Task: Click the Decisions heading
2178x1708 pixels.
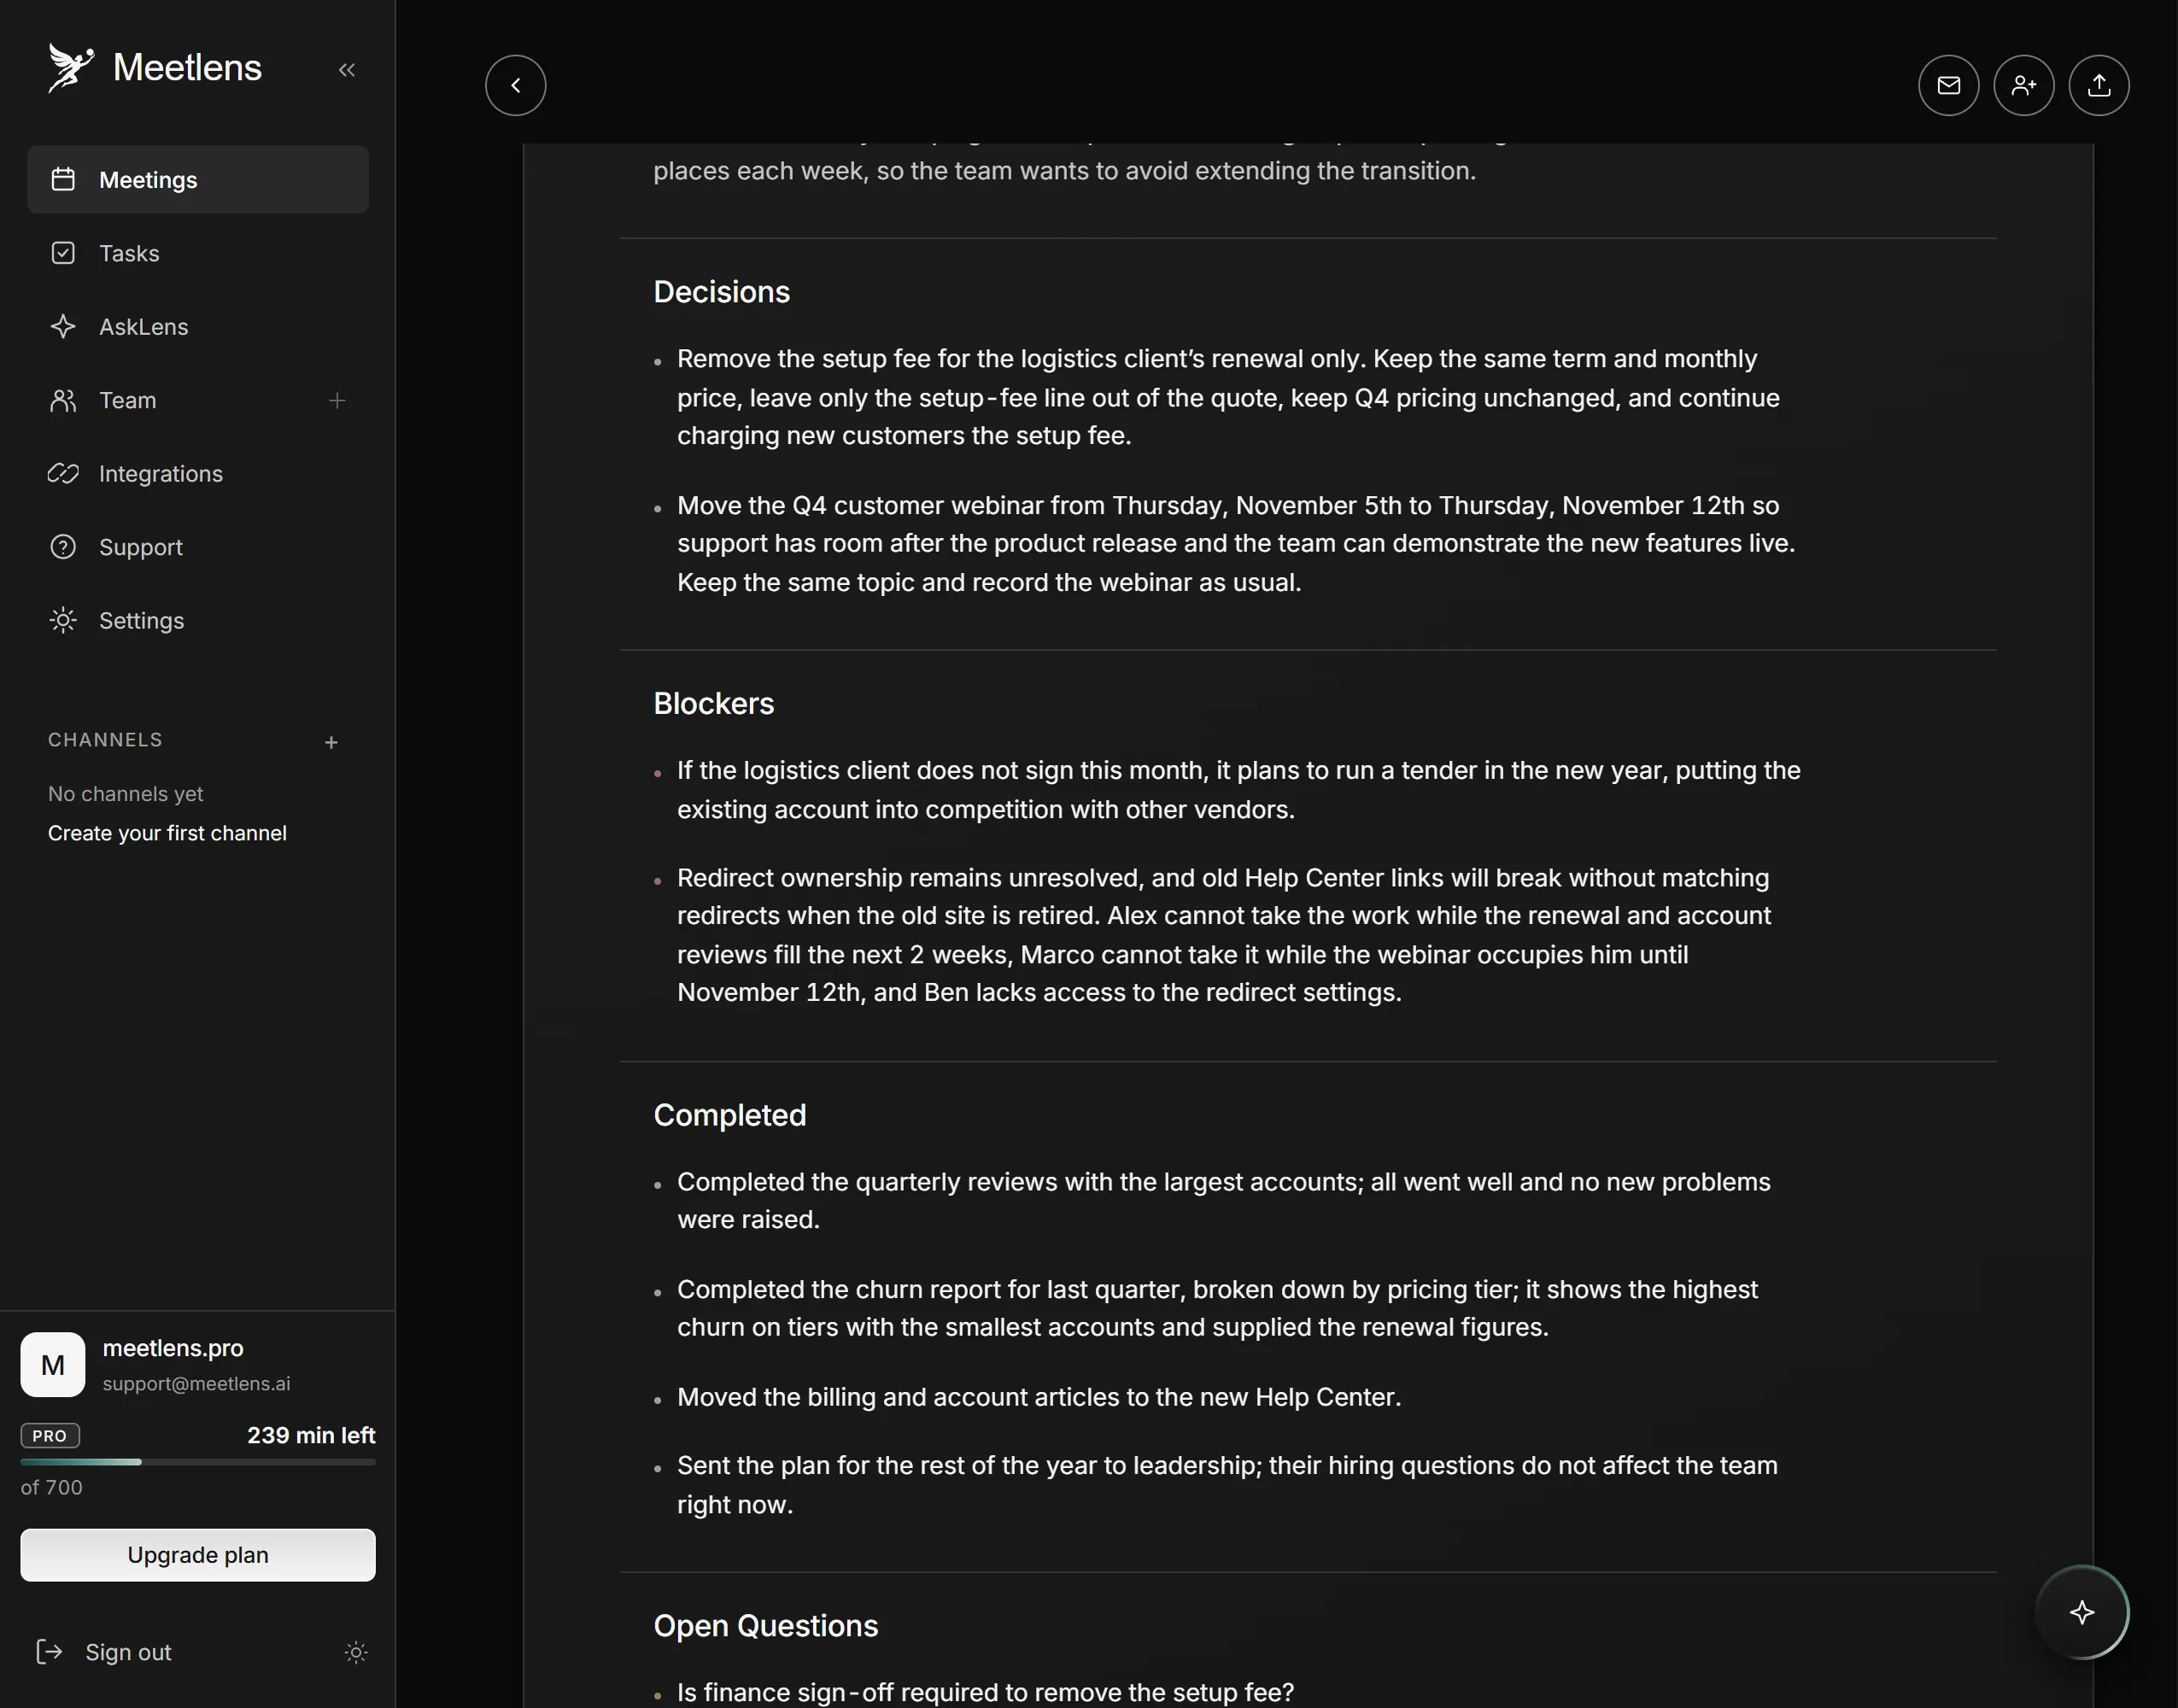Action: point(722,292)
